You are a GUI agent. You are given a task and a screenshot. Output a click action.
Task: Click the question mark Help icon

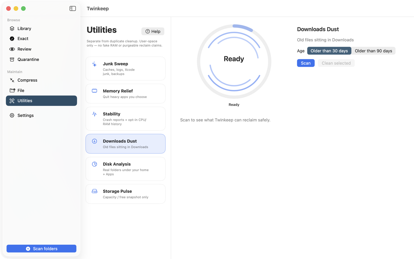147,31
